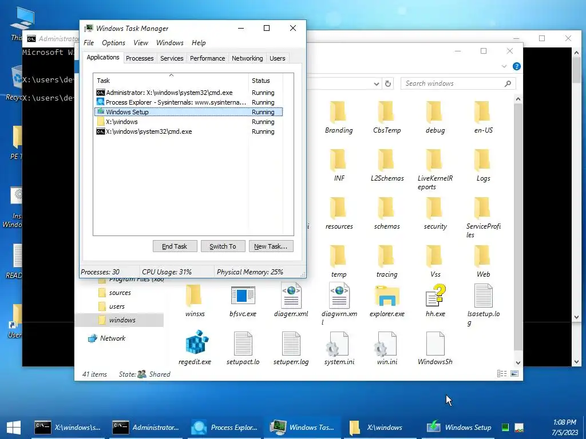Select the system.ini file icon
This screenshot has height=439, width=586.
click(x=337, y=344)
